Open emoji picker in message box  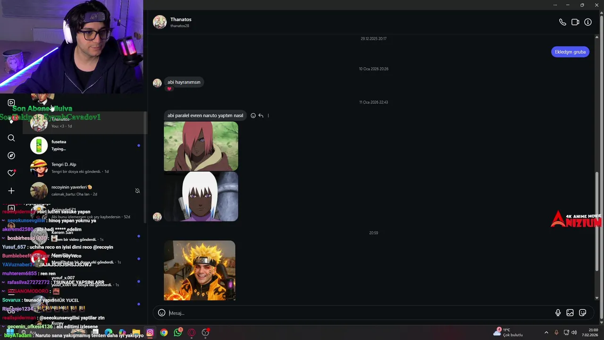pyautogui.click(x=161, y=313)
